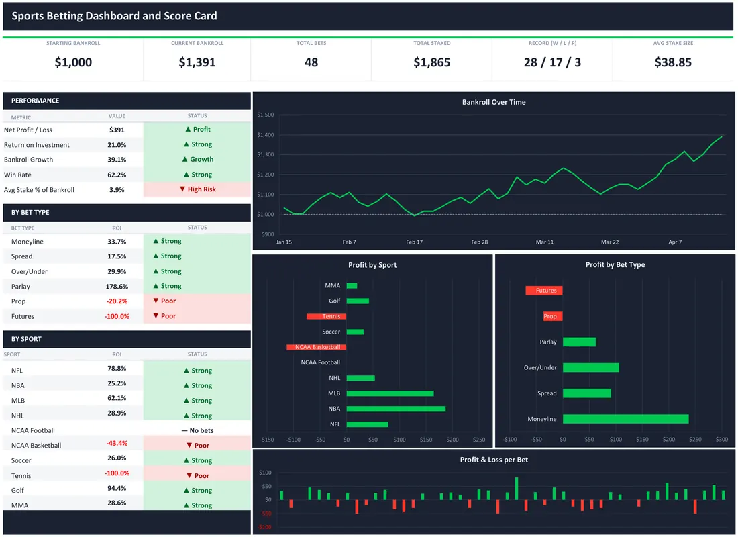Select the MLB ROI 62.1% cell
Image resolution: width=738 pixels, height=537 pixels.
117,398
